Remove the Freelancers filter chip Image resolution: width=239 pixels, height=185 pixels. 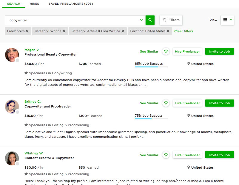(27, 31)
